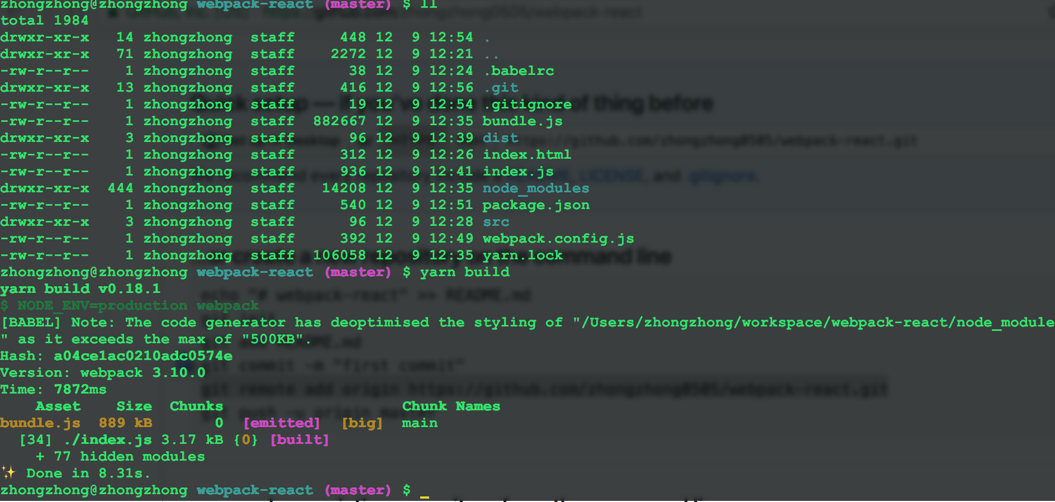Click the webpack.config.js file name

(x=558, y=239)
